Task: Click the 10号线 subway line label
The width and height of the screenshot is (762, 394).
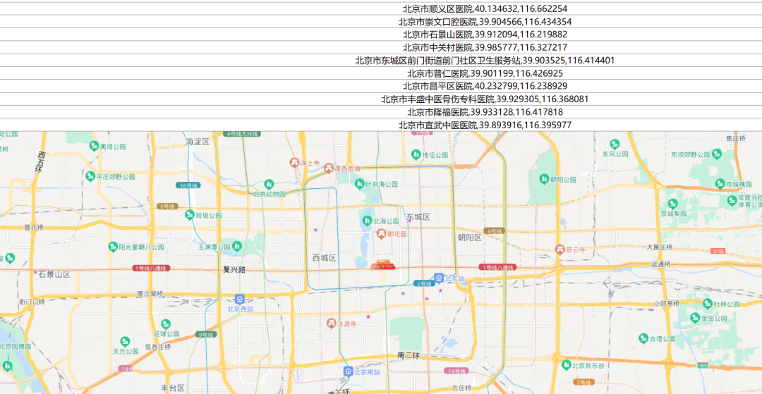Action: [188, 186]
